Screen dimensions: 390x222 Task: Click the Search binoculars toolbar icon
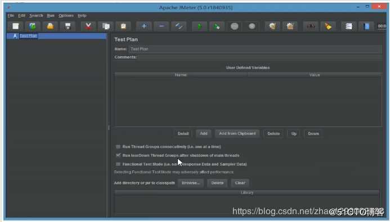pyautogui.click(x=311, y=26)
